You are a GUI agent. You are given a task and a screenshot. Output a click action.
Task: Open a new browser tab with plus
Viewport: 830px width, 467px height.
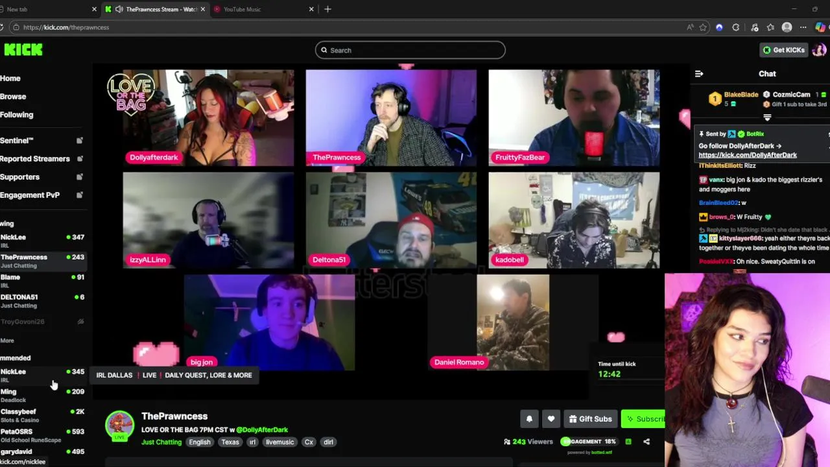pyautogui.click(x=327, y=9)
